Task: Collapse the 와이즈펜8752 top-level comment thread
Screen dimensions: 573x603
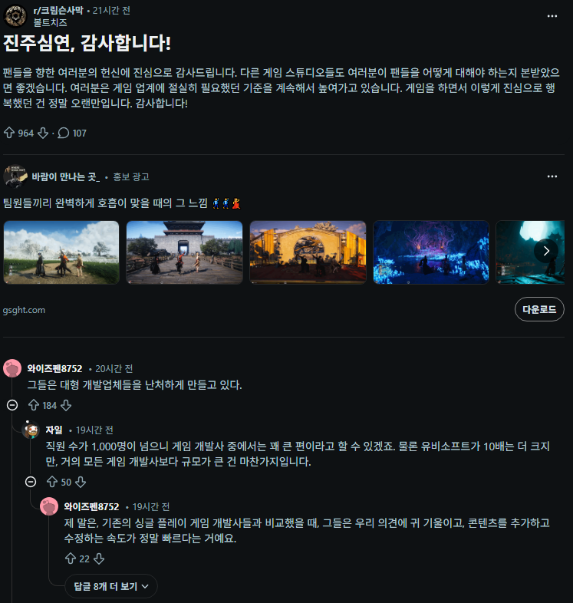Action: 12,405
